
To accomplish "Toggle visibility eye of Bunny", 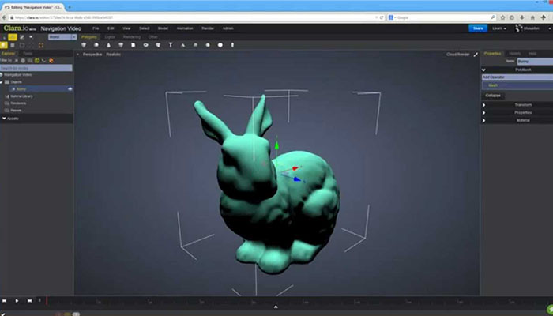I will (70, 89).
